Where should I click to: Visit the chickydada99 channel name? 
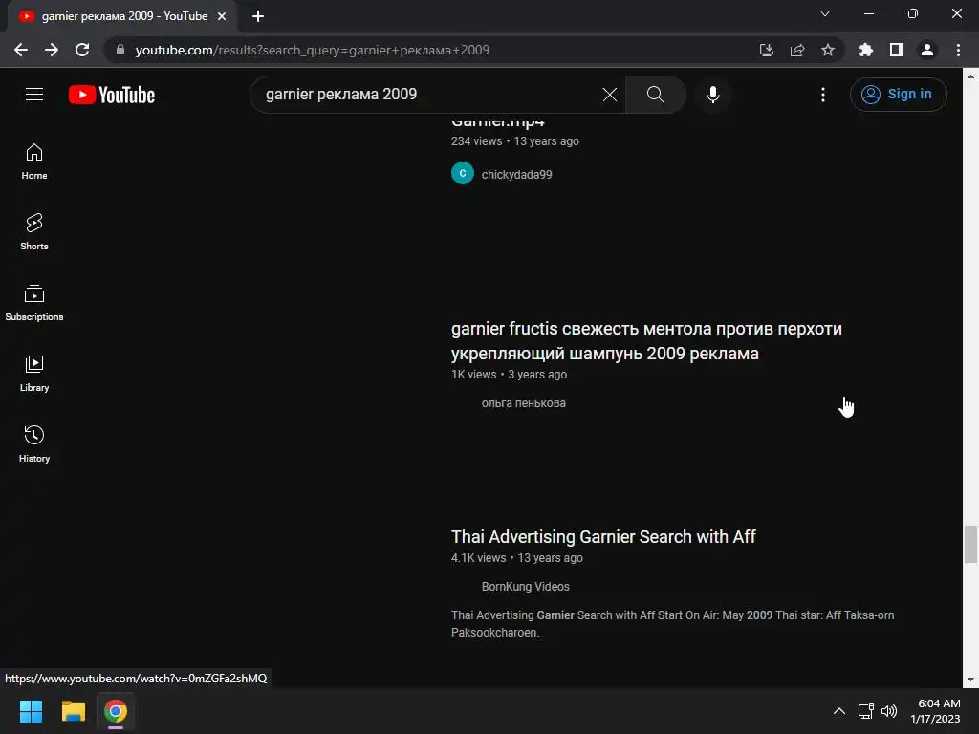click(516, 175)
